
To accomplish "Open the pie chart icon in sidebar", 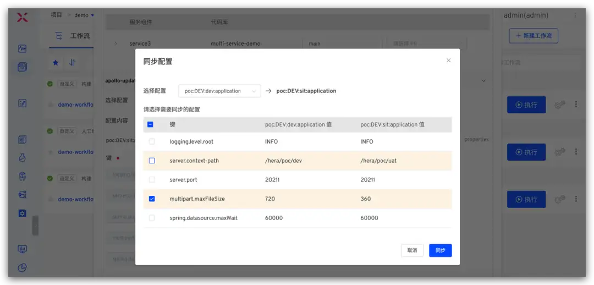I will pos(23,268).
